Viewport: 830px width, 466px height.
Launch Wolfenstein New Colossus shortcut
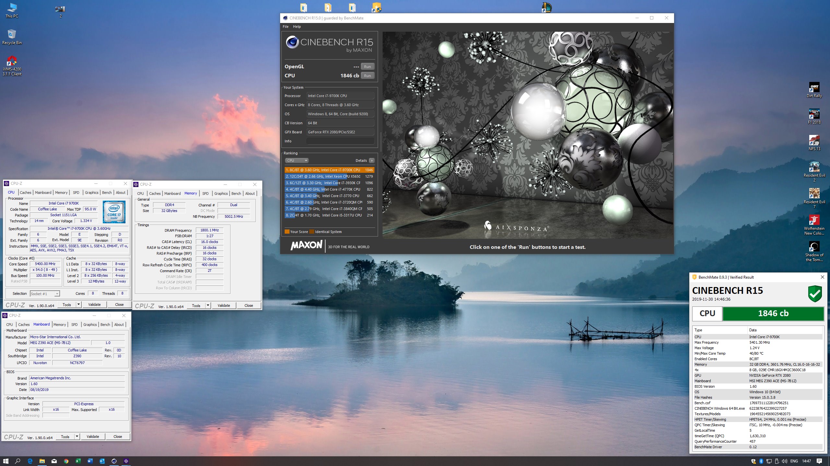point(814,225)
